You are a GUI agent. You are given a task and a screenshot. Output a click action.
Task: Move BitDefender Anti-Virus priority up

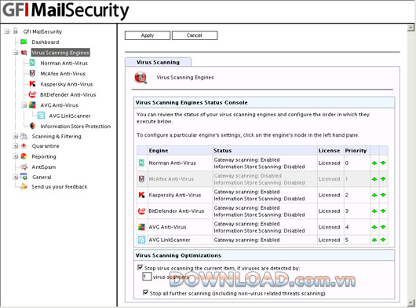click(x=374, y=211)
